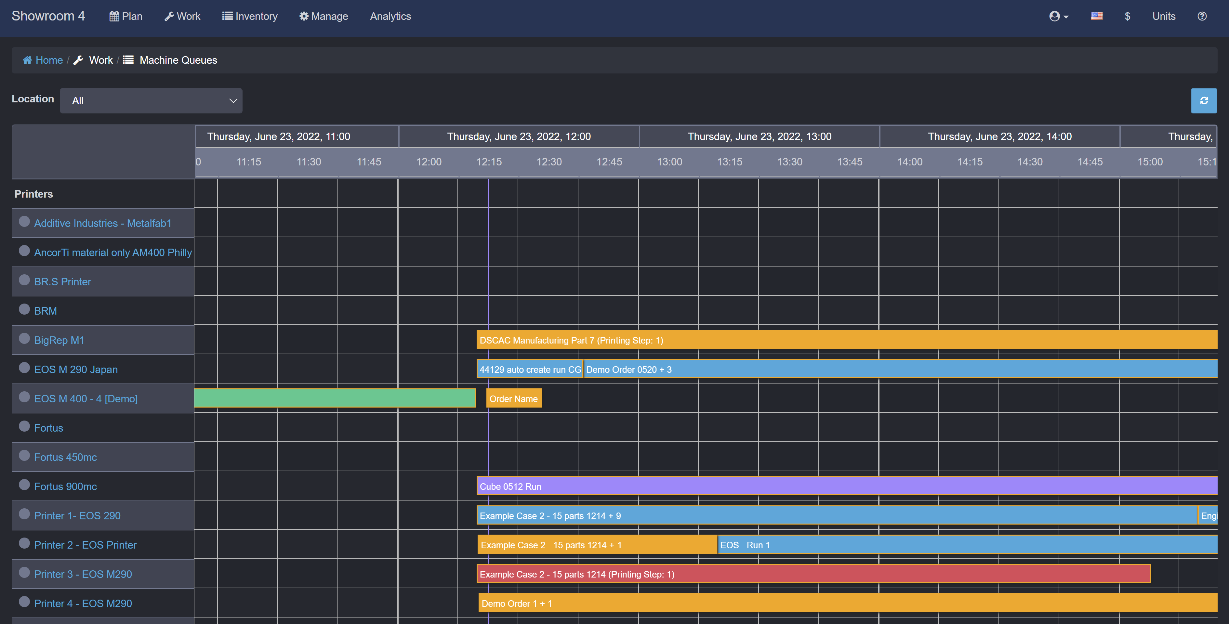This screenshot has width=1229, height=624.
Task: Open the Fortus printer link
Action: point(49,428)
